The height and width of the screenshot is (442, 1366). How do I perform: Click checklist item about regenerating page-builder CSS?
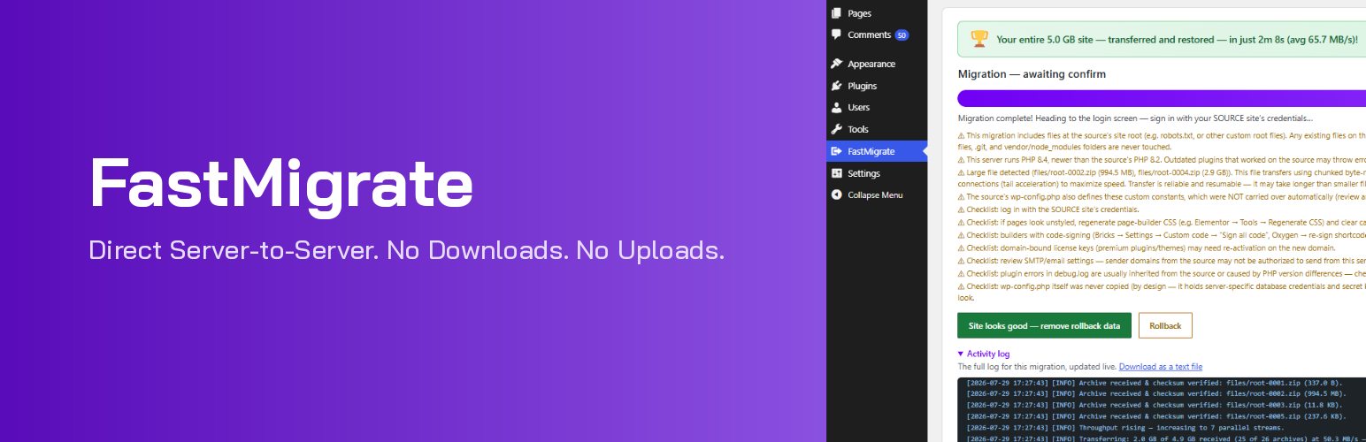(1162, 222)
